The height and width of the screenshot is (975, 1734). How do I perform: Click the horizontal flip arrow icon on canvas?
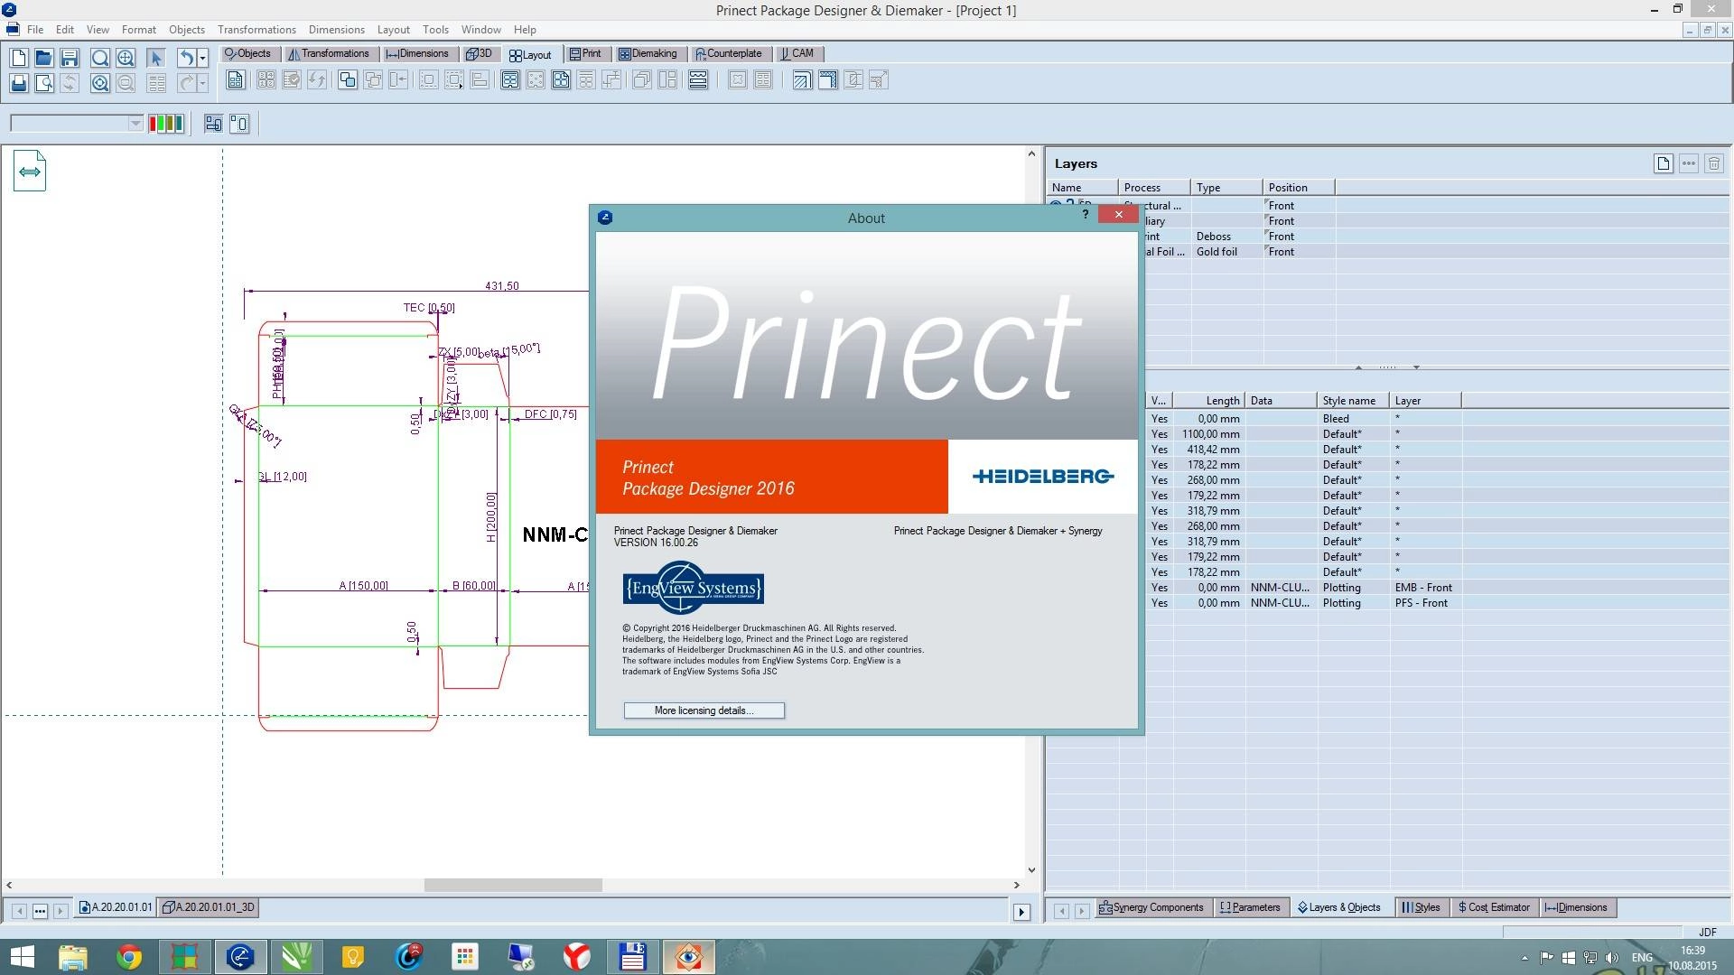click(30, 171)
